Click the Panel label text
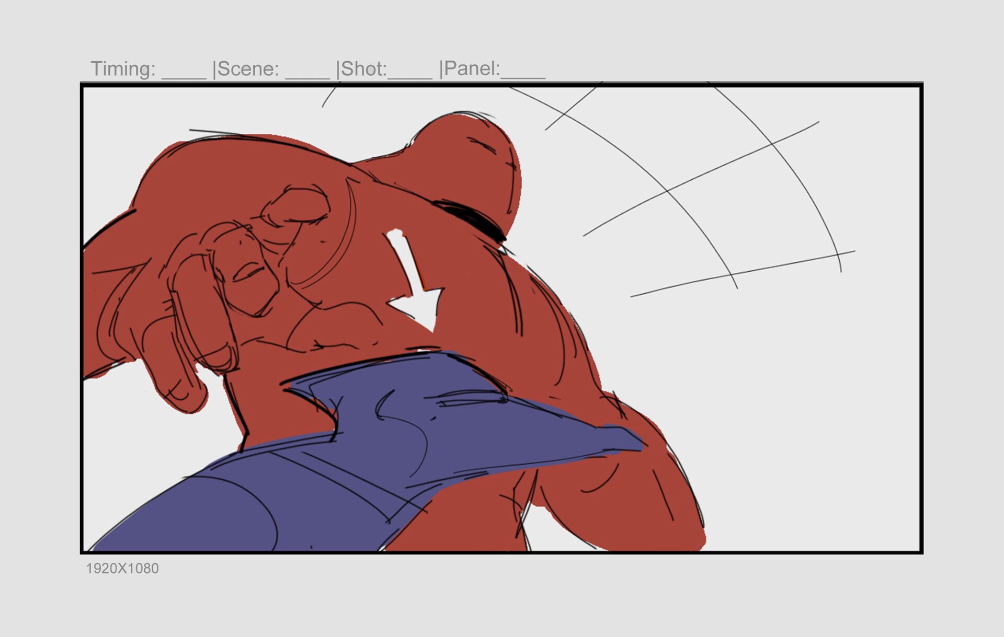Image resolution: width=1004 pixels, height=637 pixels. coord(472,69)
